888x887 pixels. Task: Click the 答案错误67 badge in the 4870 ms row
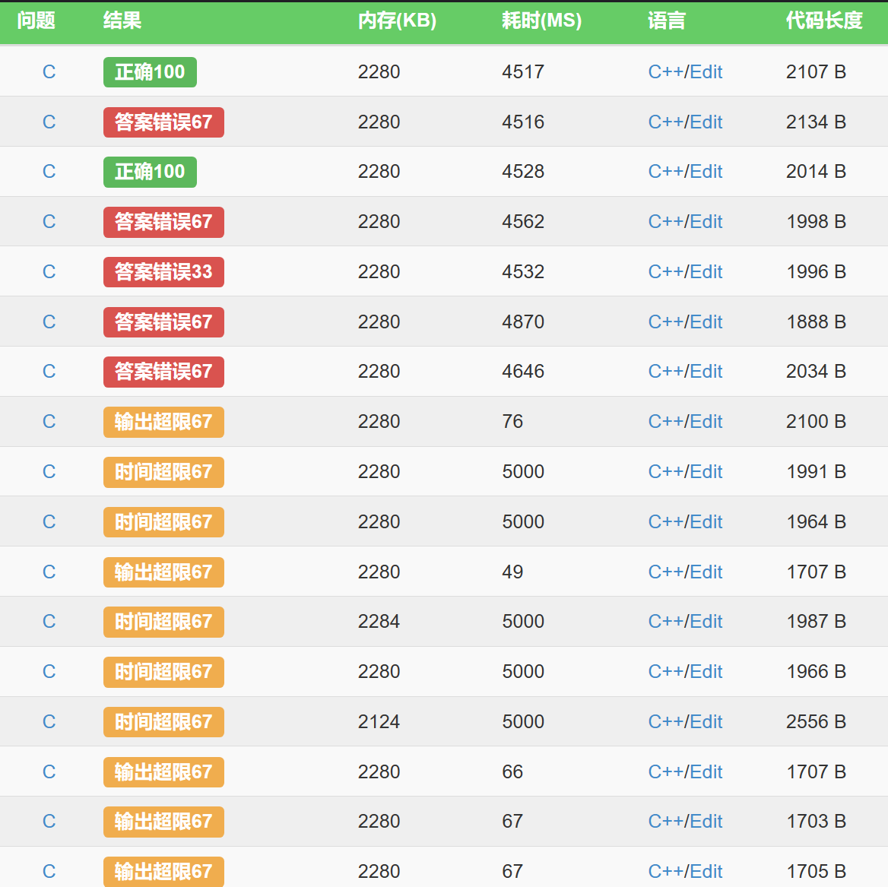163,322
